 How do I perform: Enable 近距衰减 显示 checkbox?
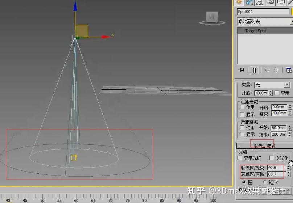[x=242, y=114]
